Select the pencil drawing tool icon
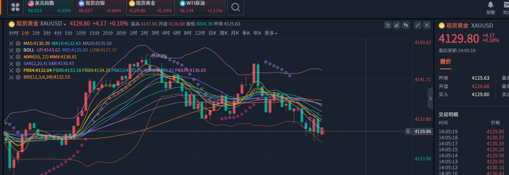Image resolution: width=509 pixels, height=175 pixels. pyautogui.click(x=397, y=25)
